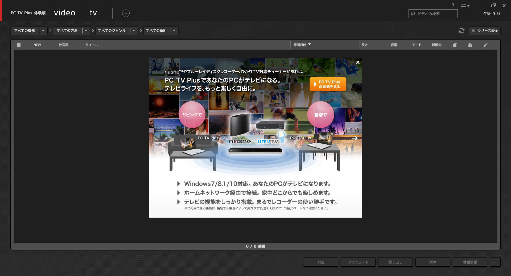This screenshot has width=511, height=276.
Task: Click the ダウンロード button
Action: [358, 262]
